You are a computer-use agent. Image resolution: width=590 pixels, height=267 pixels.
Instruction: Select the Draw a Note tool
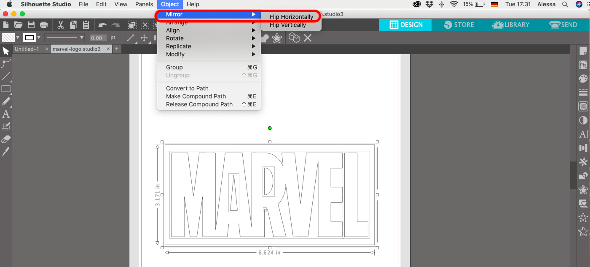(6, 126)
